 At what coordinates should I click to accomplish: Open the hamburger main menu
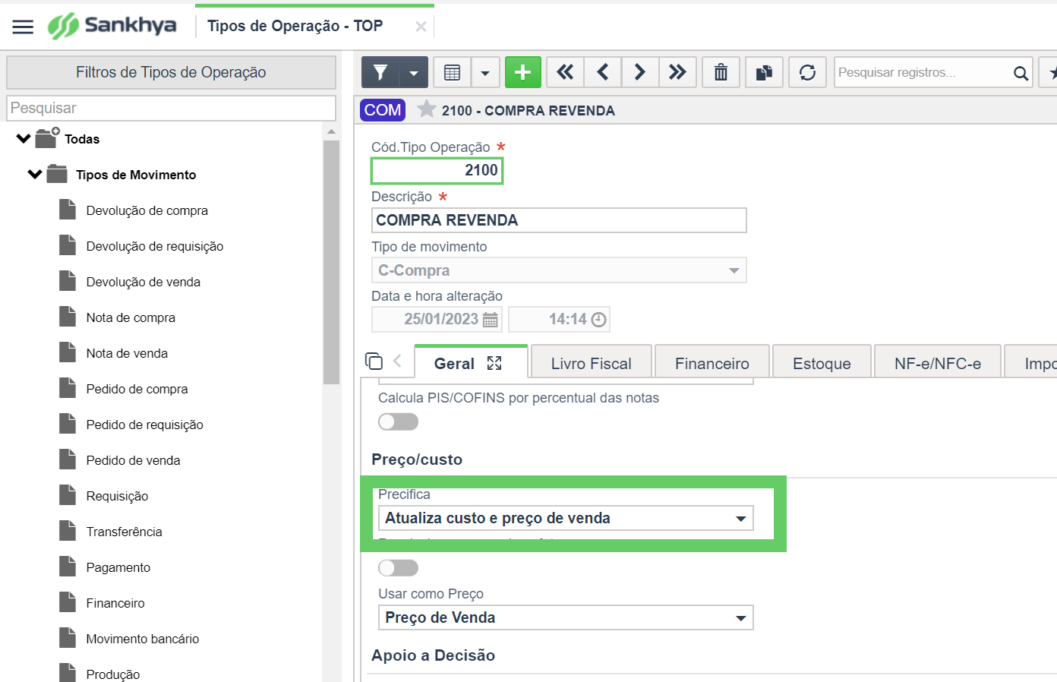pyautogui.click(x=23, y=27)
